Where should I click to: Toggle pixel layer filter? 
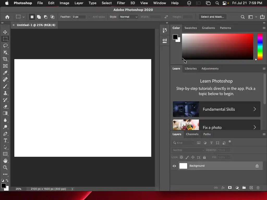point(198,143)
